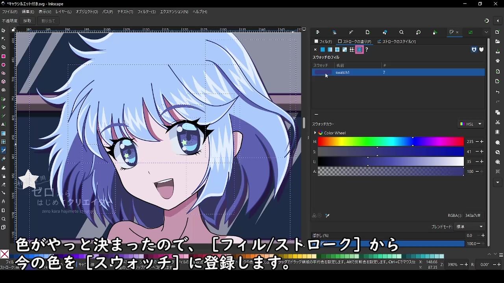Toggle nonzero fill rule heart button
Viewport: 504px width, 283px height.
coord(481,50)
